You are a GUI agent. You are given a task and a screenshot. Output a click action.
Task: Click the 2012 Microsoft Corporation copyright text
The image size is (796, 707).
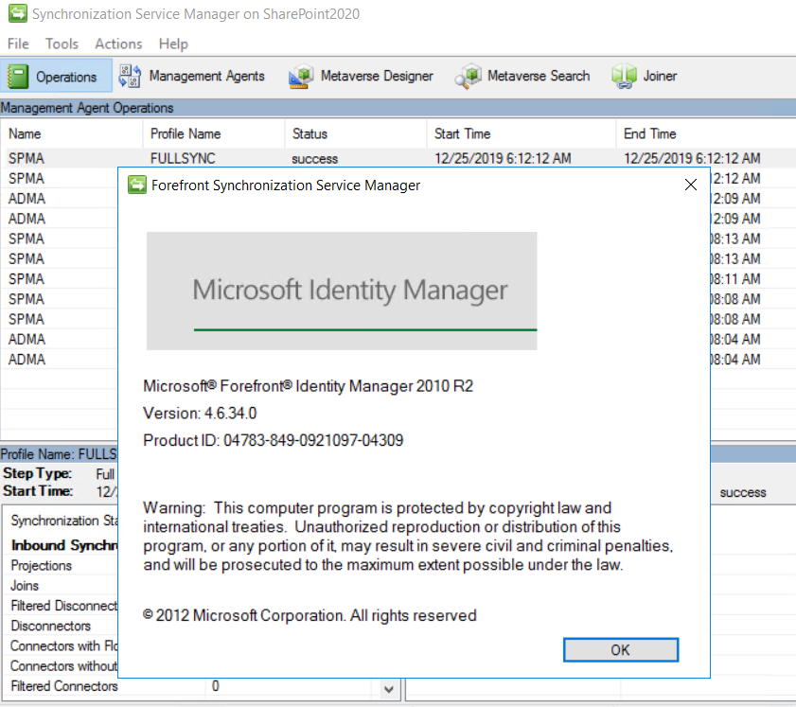tap(310, 615)
